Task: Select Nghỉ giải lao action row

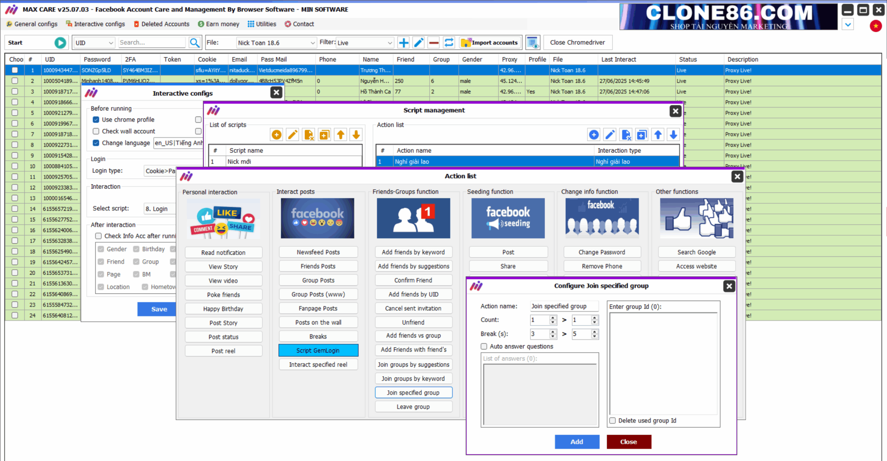Action: (x=527, y=162)
